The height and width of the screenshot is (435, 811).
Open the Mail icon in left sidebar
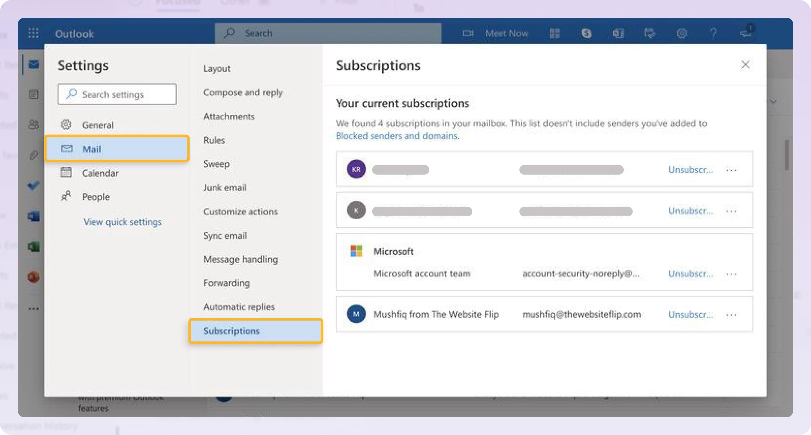point(33,64)
